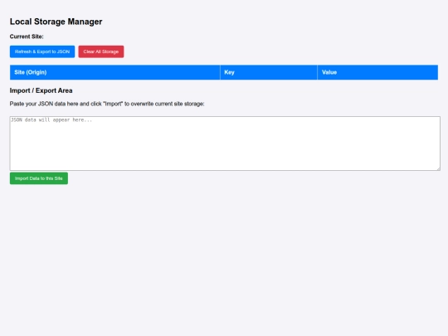Click Import Data to this Site button
The height and width of the screenshot is (336, 448).
pyautogui.click(x=39, y=178)
